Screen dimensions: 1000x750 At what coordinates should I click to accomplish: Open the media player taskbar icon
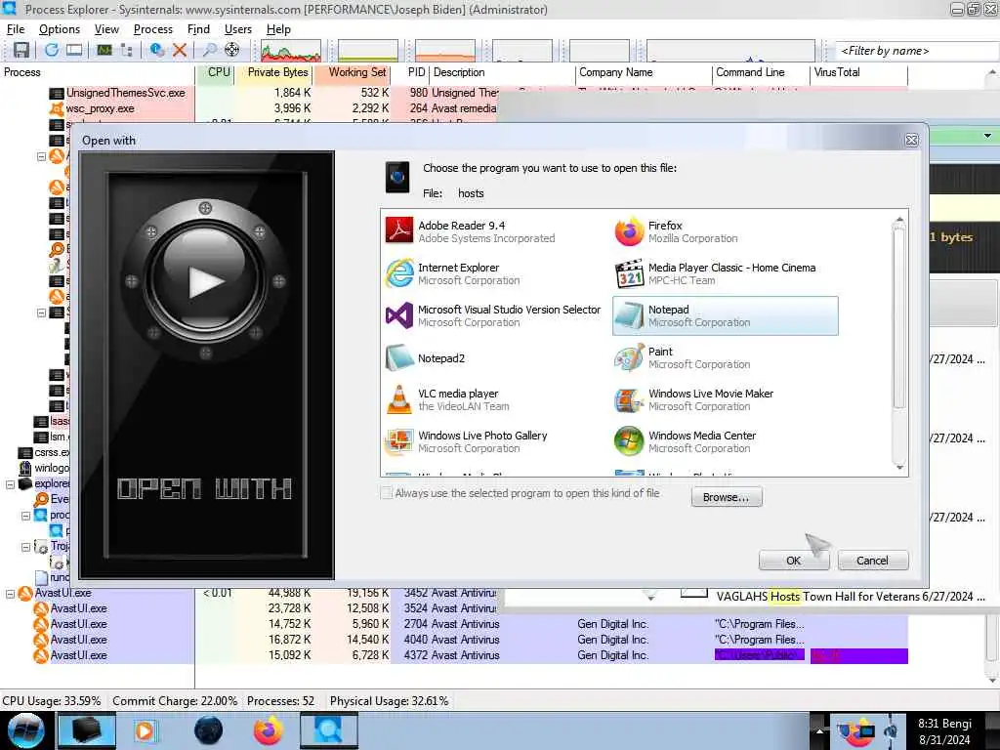pyautogui.click(x=145, y=730)
